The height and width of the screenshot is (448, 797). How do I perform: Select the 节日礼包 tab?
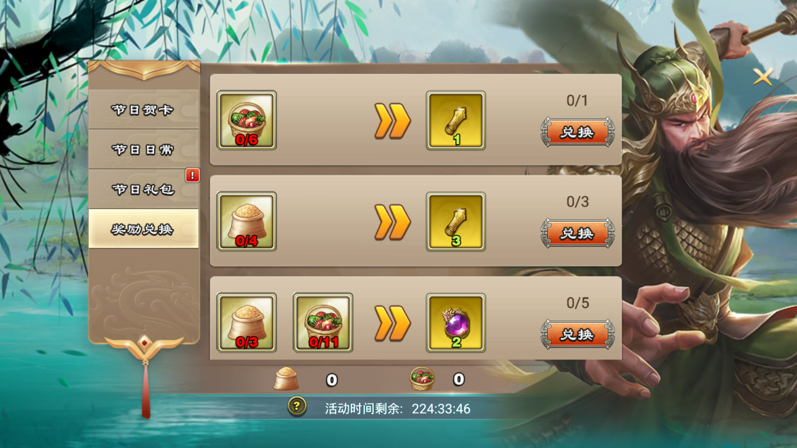click(x=143, y=189)
